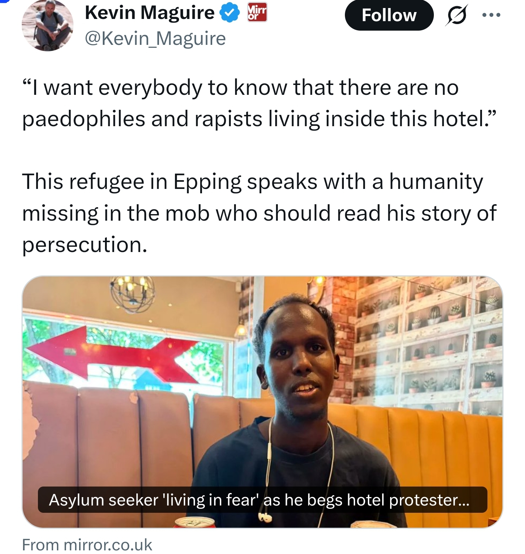
Task: Click the display name Kevin Maguire
Action: (149, 13)
